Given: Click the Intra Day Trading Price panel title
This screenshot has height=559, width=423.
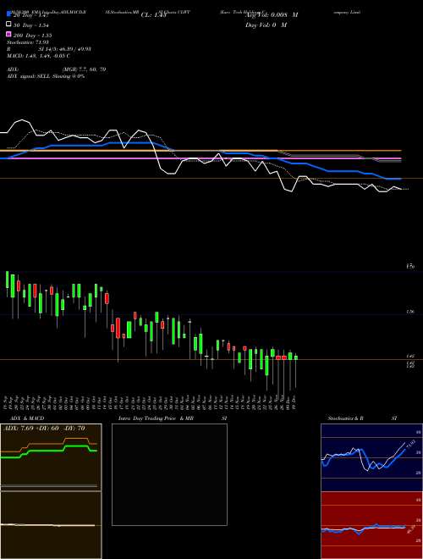Looking at the screenshot, I should (x=156, y=418).
